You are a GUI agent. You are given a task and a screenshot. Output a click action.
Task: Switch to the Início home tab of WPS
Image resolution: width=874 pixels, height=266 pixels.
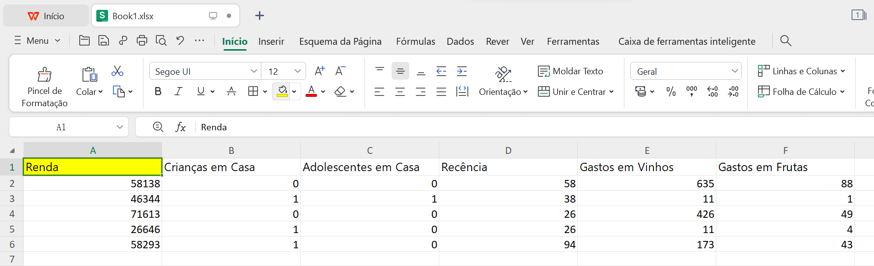[x=46, y=16]
